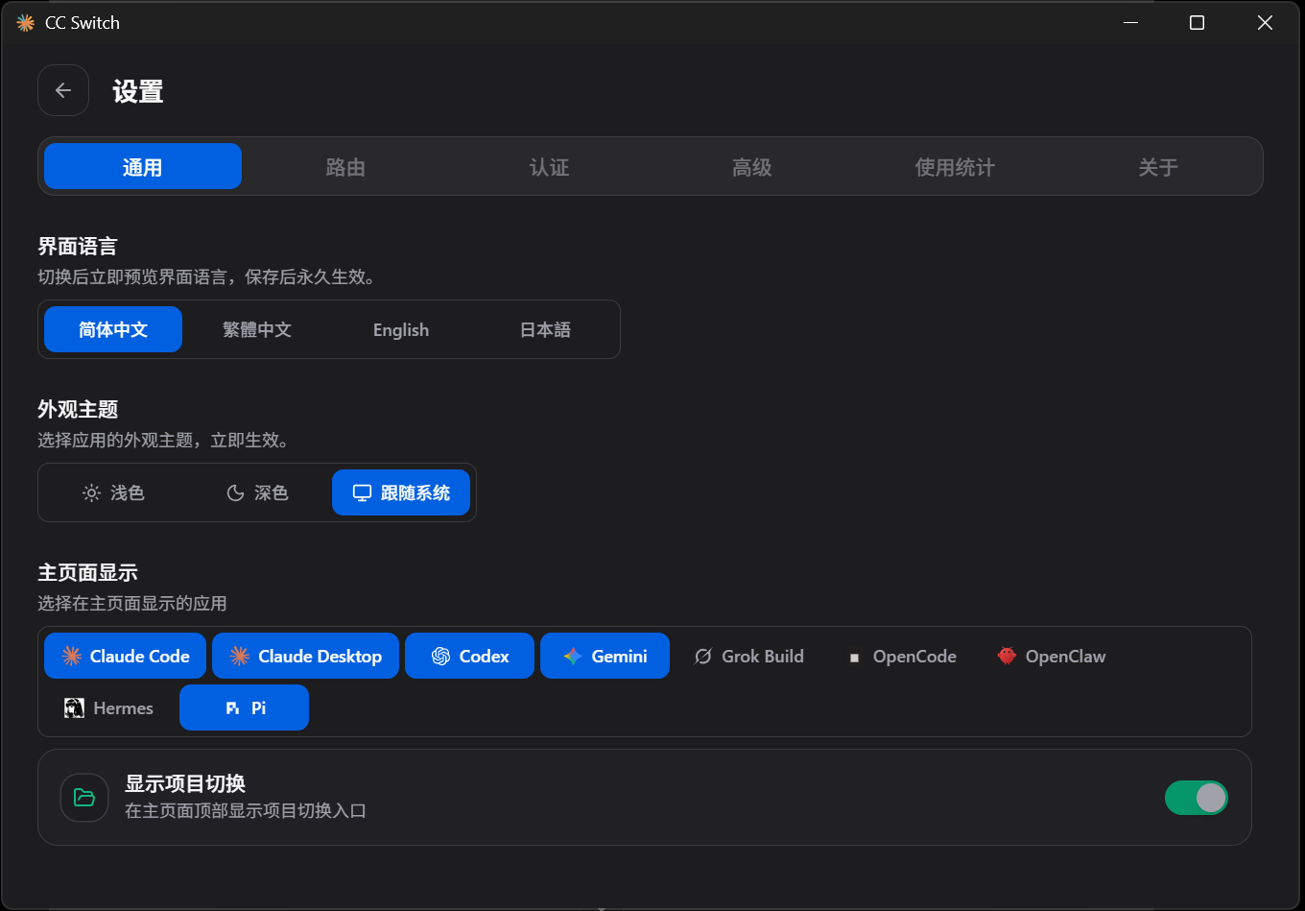Click the 界面语言 section heading

(78, 247)
